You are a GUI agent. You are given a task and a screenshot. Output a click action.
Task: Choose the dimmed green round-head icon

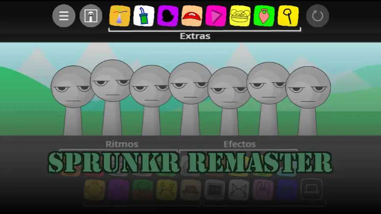[x=143, y=190]
